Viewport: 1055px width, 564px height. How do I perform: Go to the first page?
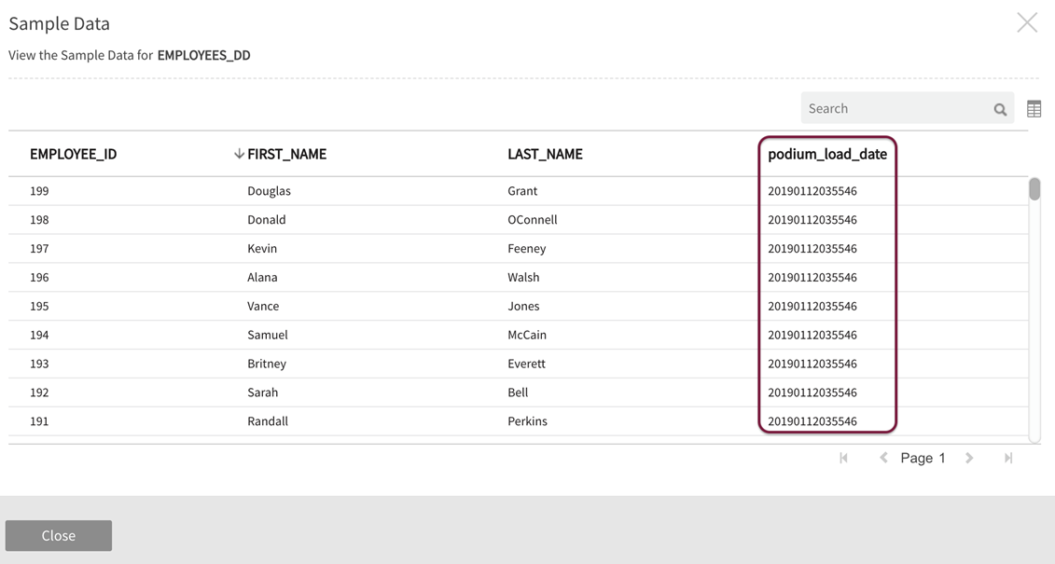coord(843,458)
